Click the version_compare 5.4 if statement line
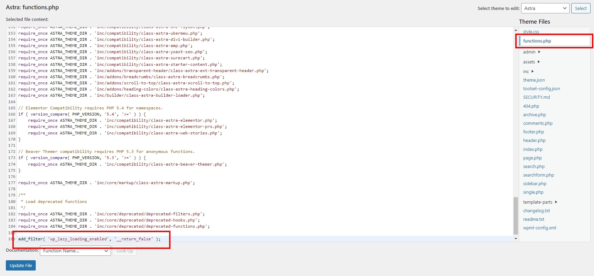Image resolution: width=594 pixels, height=276 pixels. click(82, 114)
